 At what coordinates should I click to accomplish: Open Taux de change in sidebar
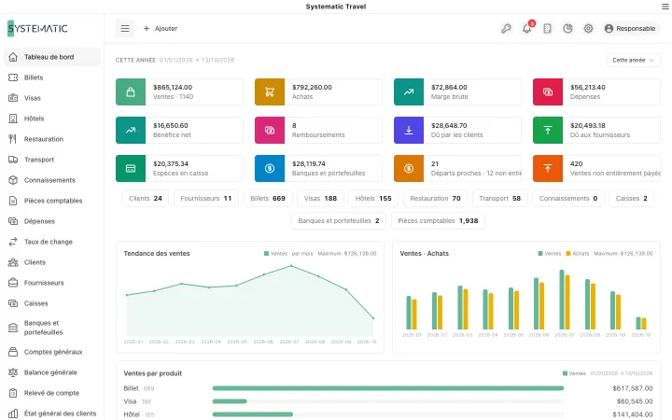[x=52, y=242]
